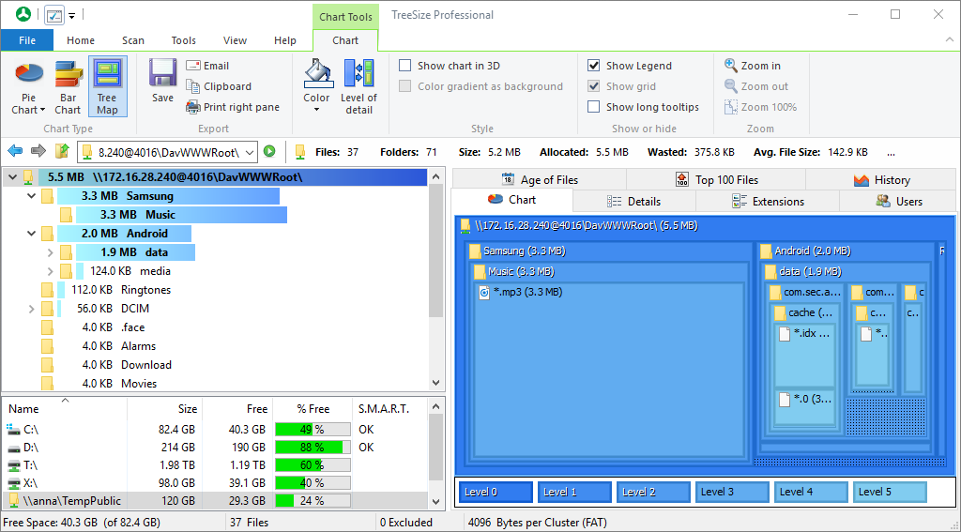
Task: Uncheck the Show Legend checkbox
Action: [x=594, y=66]
